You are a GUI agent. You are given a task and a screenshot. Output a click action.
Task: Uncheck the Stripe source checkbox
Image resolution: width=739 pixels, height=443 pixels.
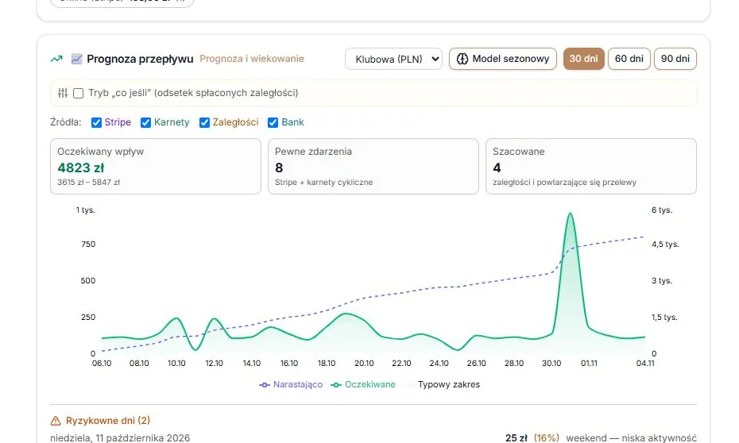coord(96,122)
